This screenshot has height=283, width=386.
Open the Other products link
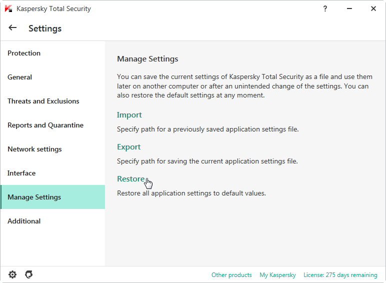pyautogui.click(x=231, y=275)
